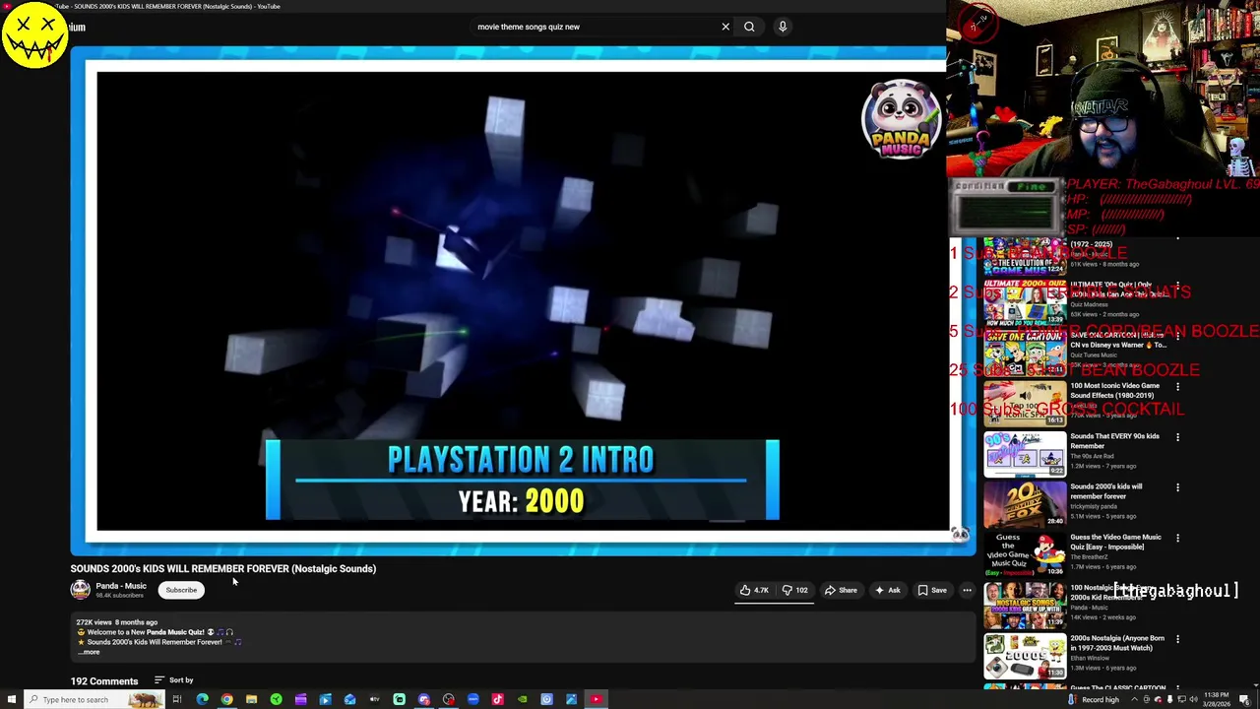Open the TikTok app on the taskbar
This screenshot has height=709, width=1260.
pyautogui.click(x=497, y=699)
